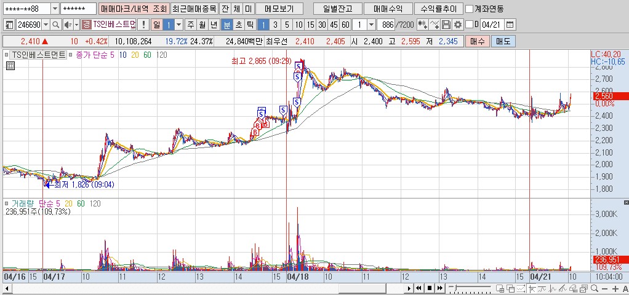Toggle the 일 period button
The width and height of the screenshot is (629, 295).
tap(156, 25)
